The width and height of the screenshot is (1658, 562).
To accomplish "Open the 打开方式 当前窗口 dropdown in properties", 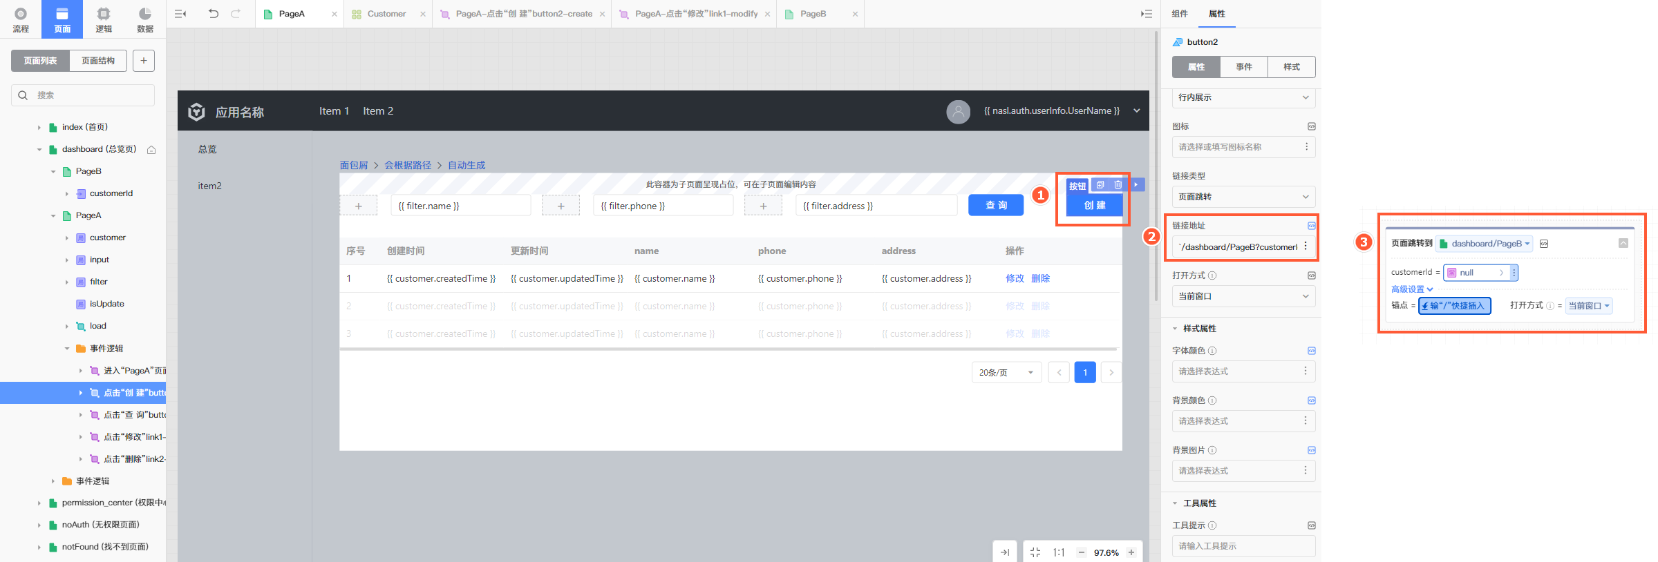I will (1243, 296).
